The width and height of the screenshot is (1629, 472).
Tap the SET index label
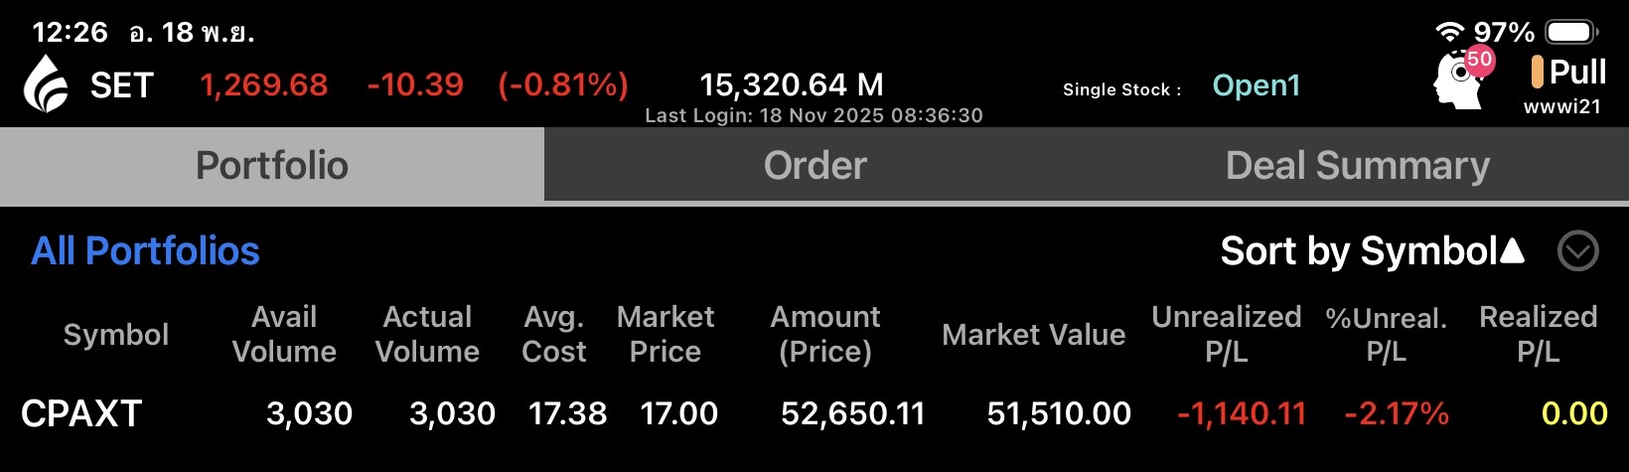coord(121,85)
